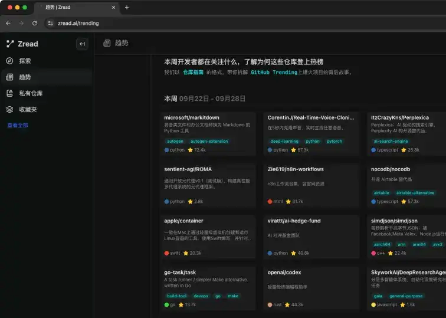446x318 pixels.
Task: Open the 探索 explore menu item
Action: click(47, 61)
